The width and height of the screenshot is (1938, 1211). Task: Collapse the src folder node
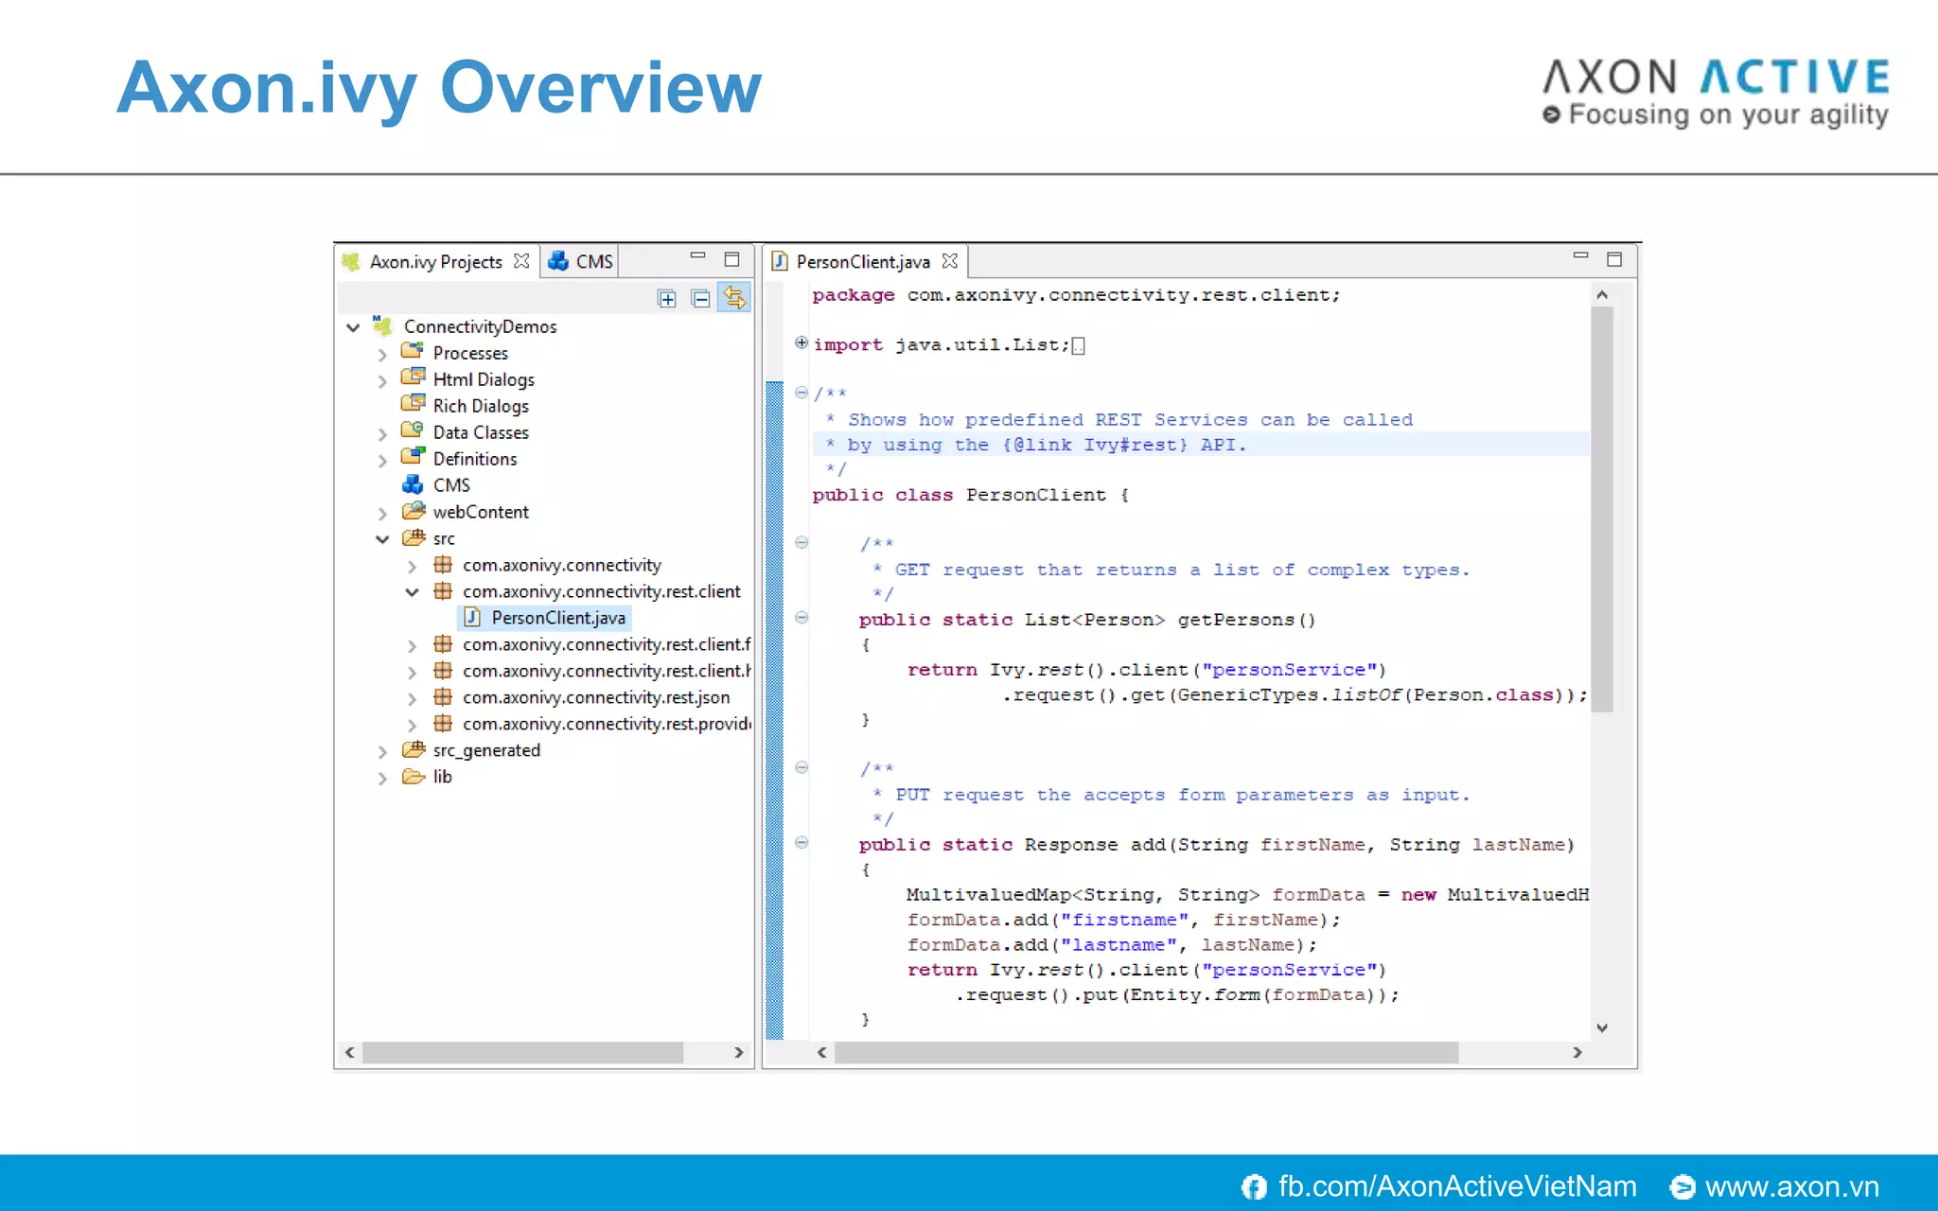point(382,539)
